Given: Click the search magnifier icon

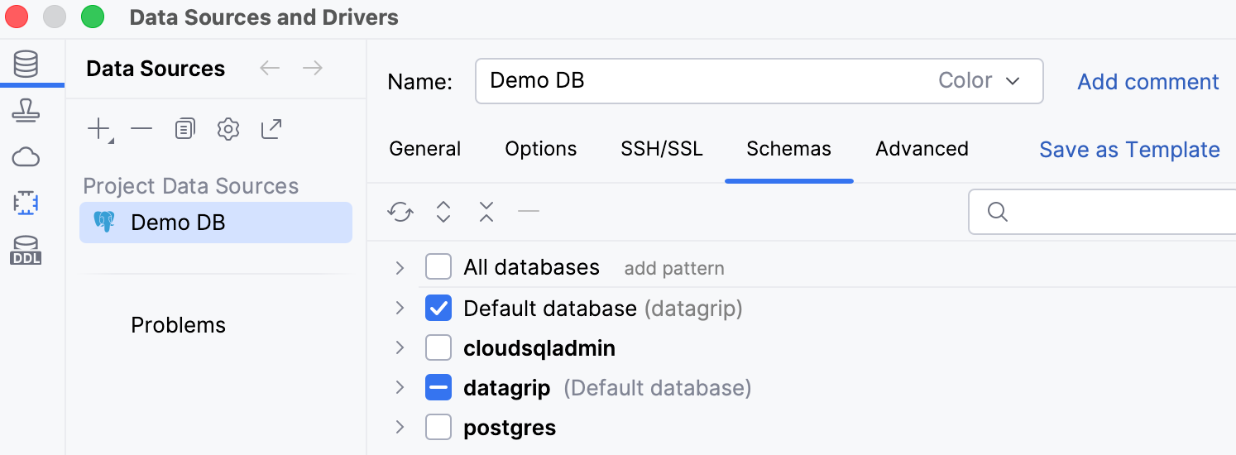Looking at the screenshot, I should click(x=998, y=213).
